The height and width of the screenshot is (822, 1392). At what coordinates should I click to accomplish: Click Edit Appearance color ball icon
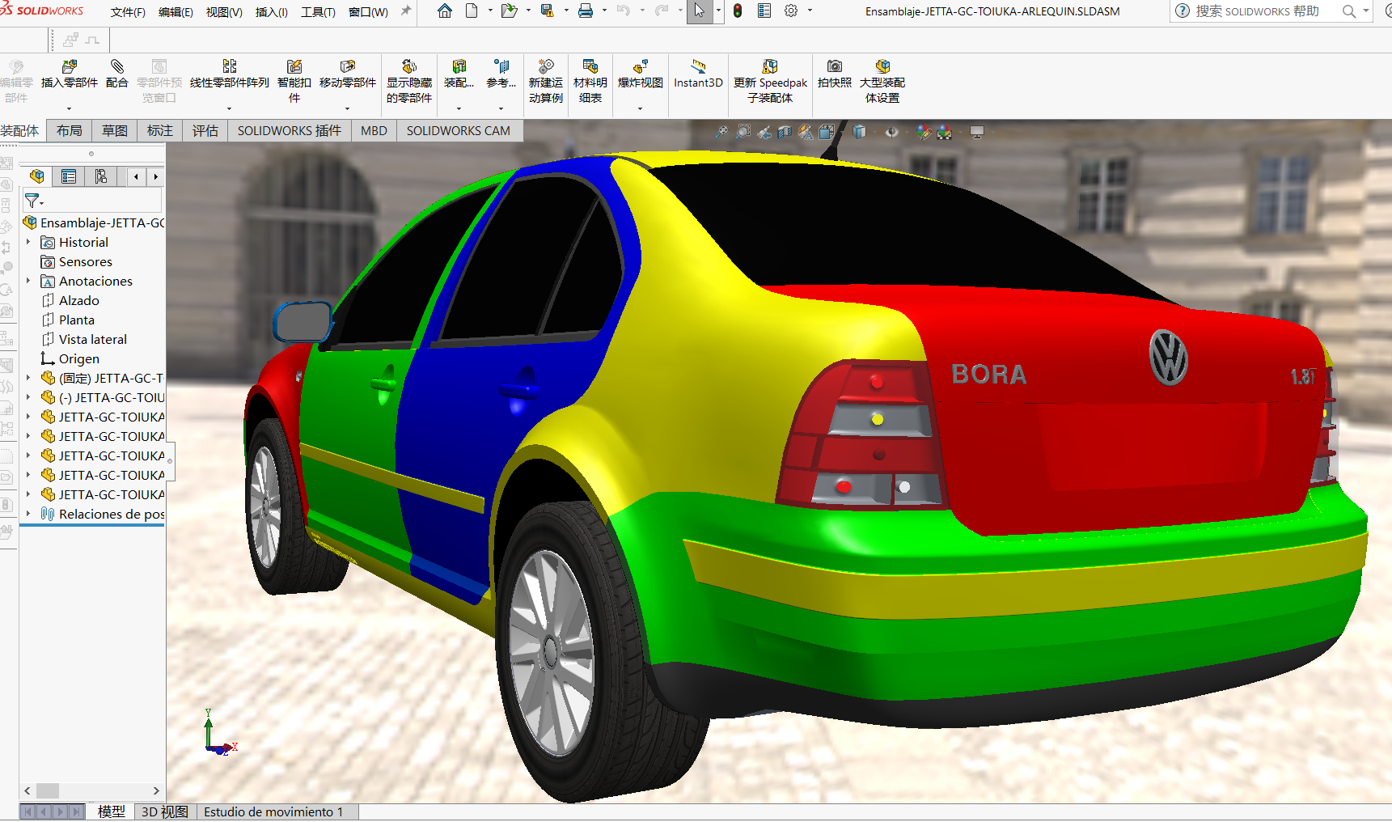(923, 132)
